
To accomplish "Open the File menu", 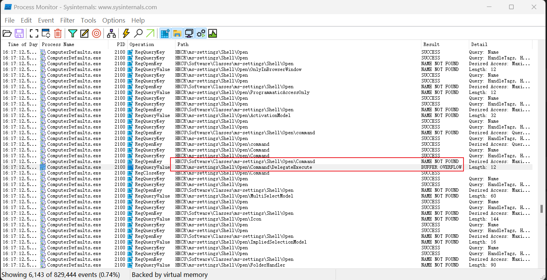I will coord(10,20).
